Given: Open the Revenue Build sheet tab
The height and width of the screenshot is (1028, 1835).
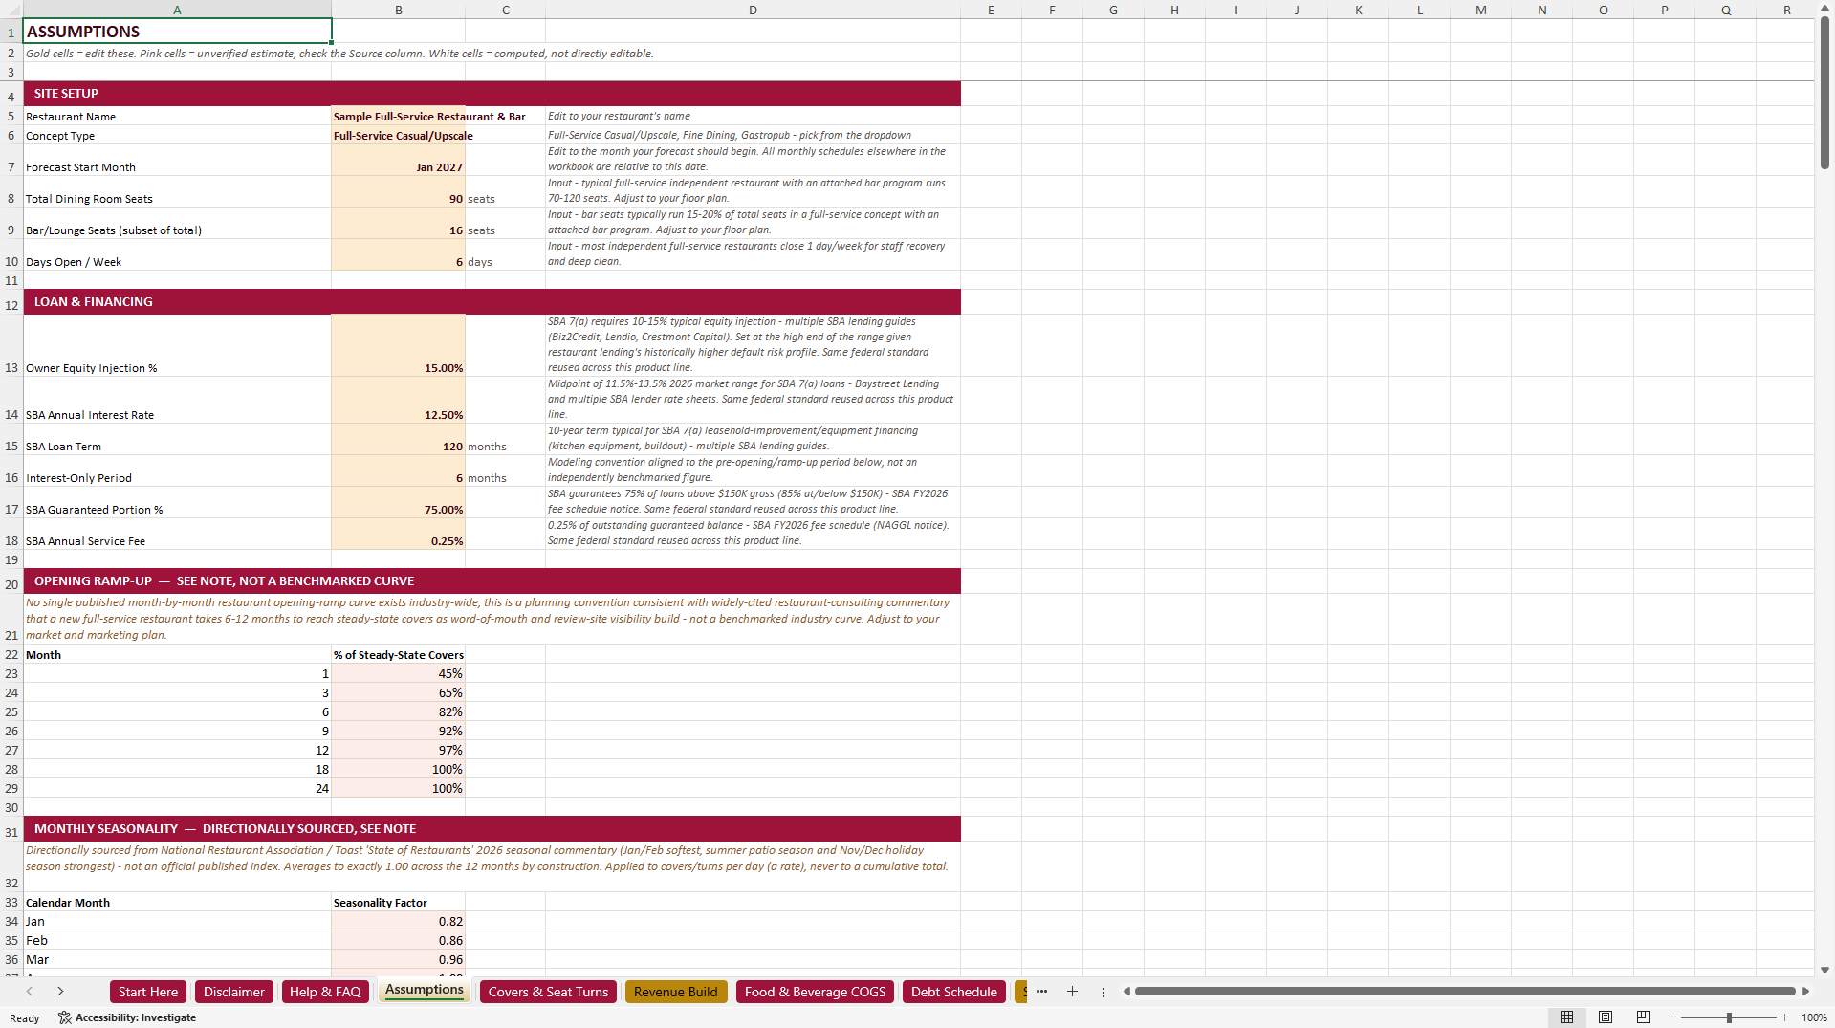Looking at the screenshot, I should [x=675, y=992].
